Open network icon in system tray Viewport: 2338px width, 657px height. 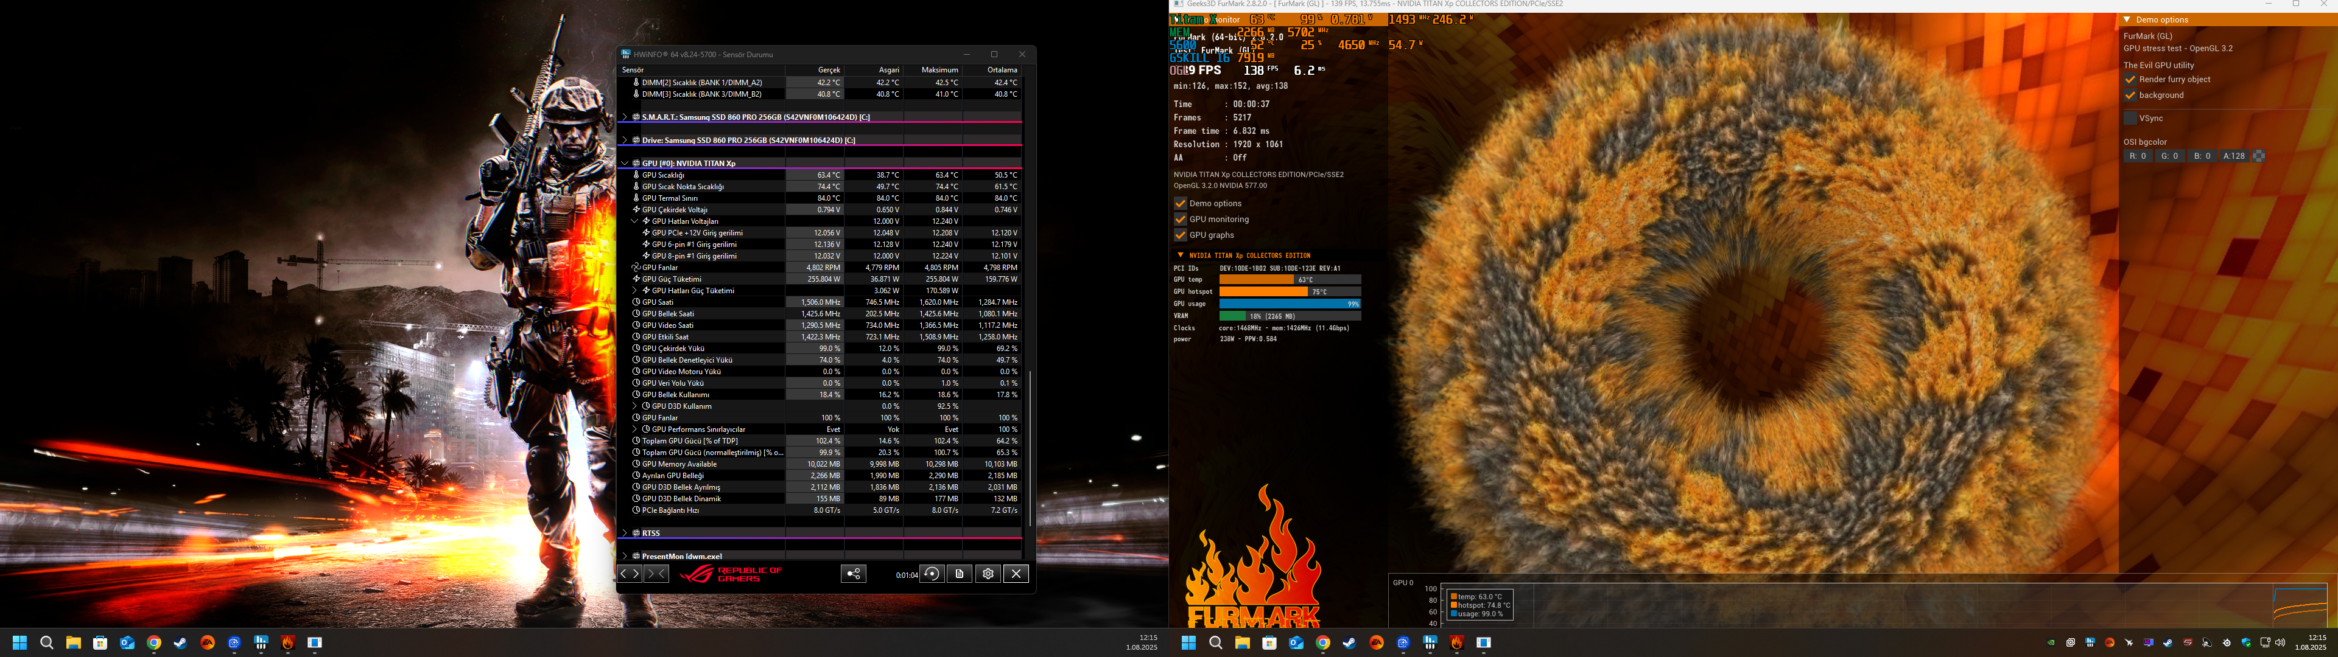2266,642
